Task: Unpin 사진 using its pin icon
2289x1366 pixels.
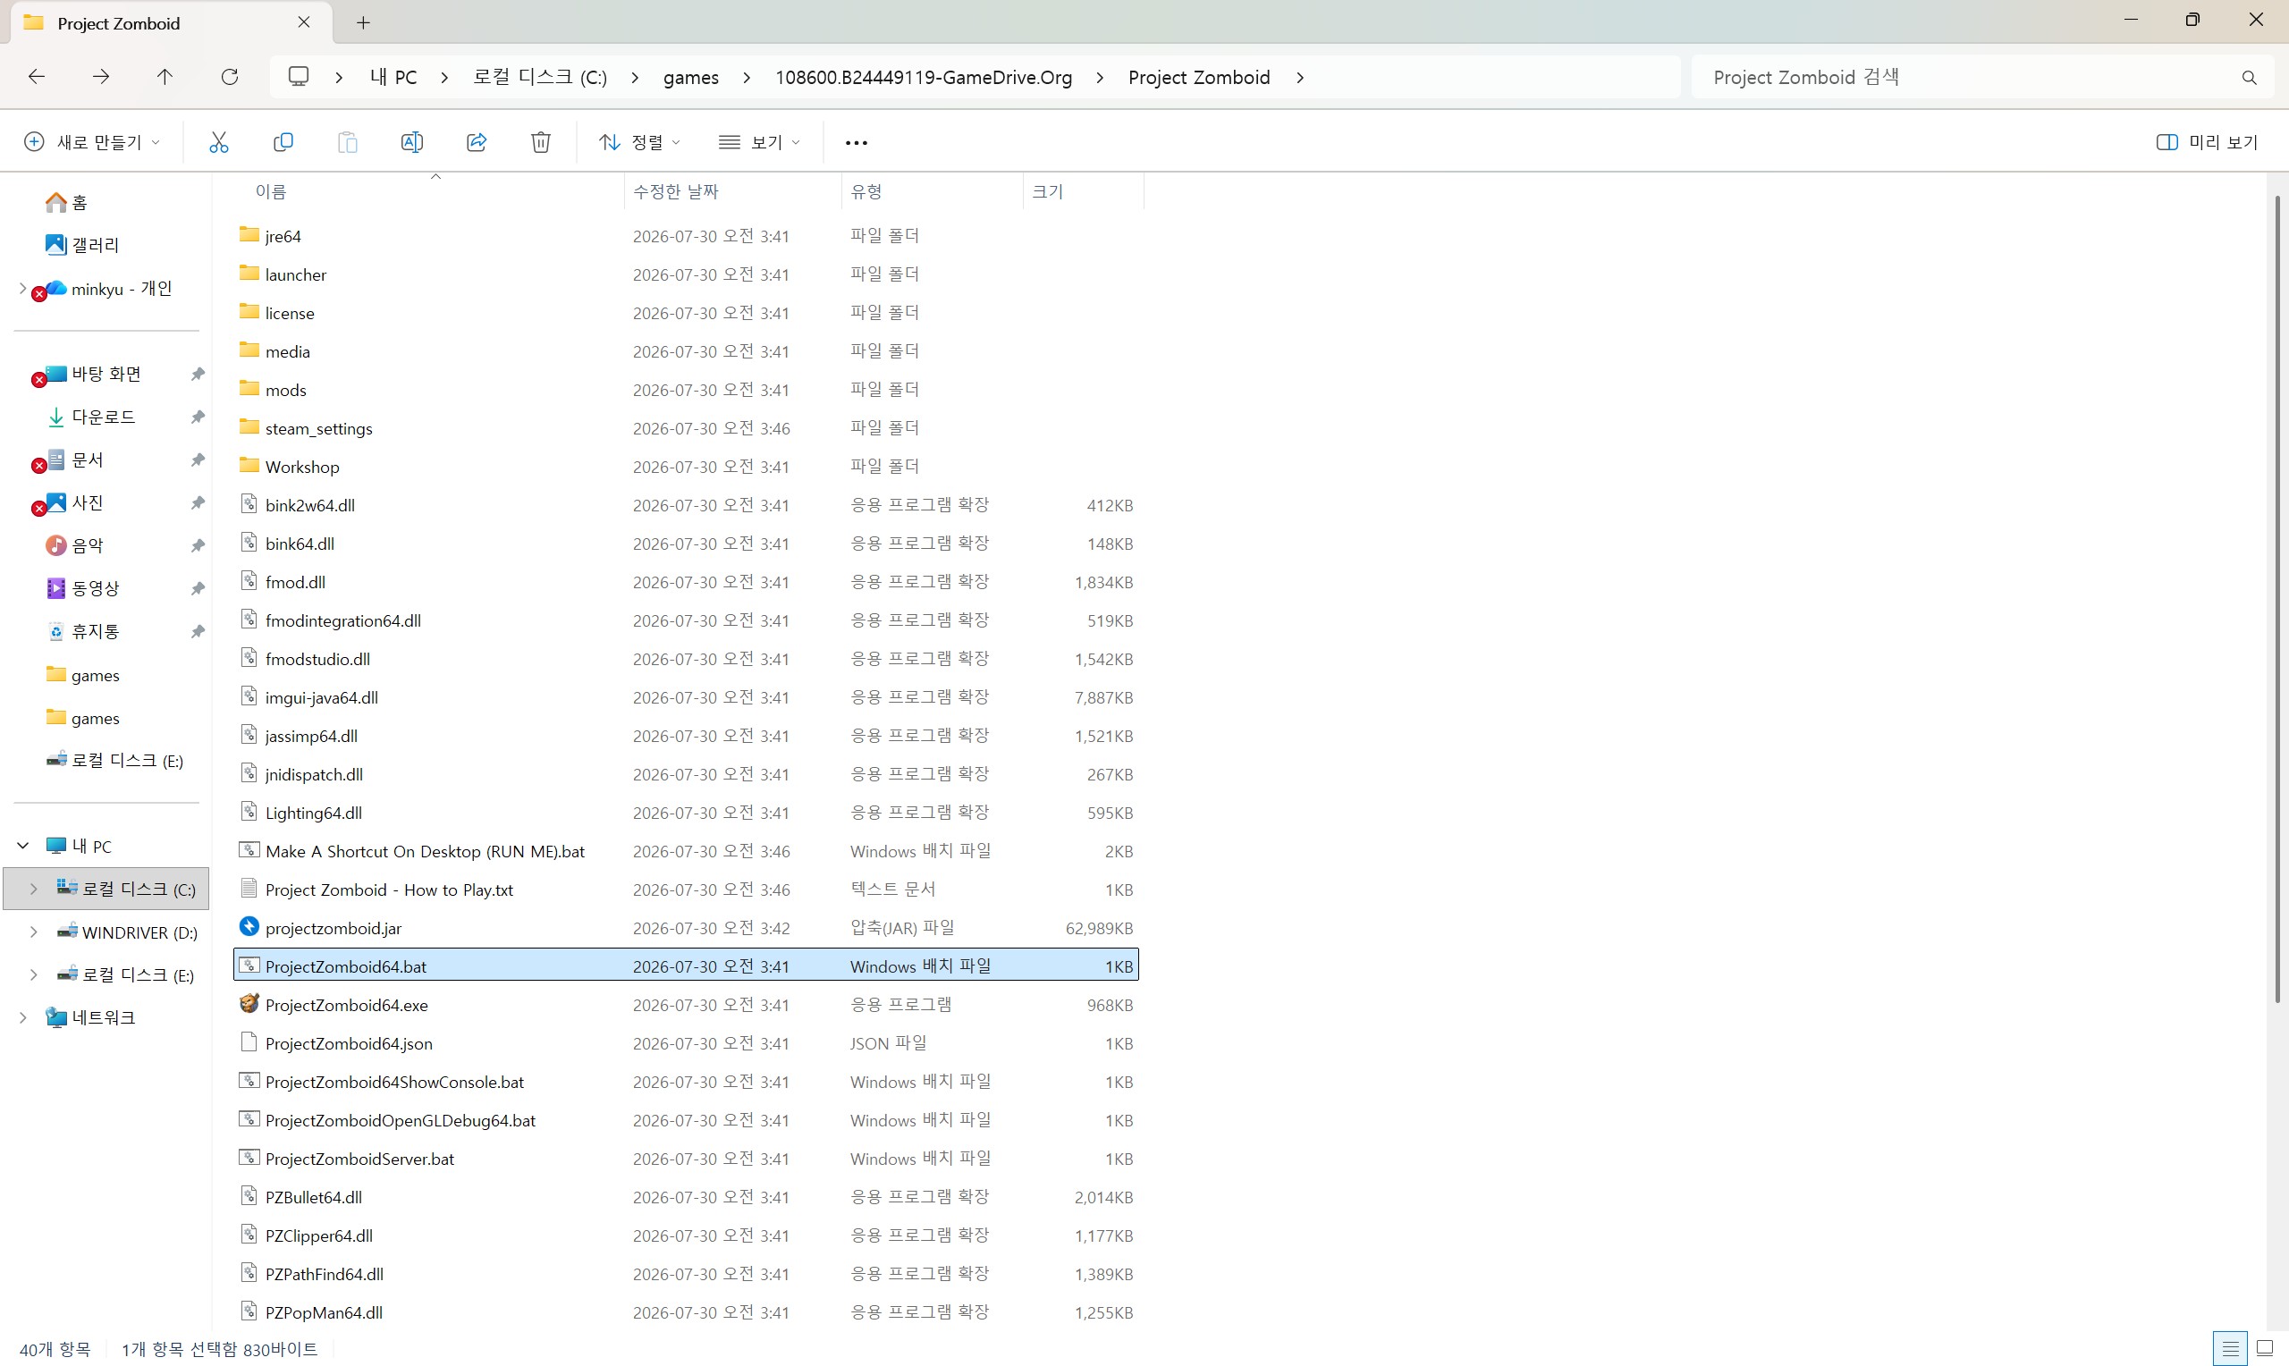Action: pyautogui.click(x=197, y=502)
